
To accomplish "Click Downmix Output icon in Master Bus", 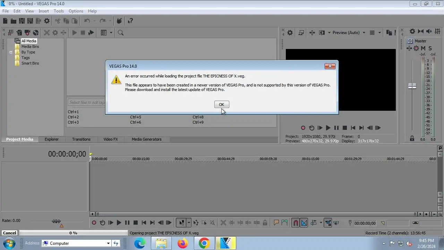I will [421, 31].
